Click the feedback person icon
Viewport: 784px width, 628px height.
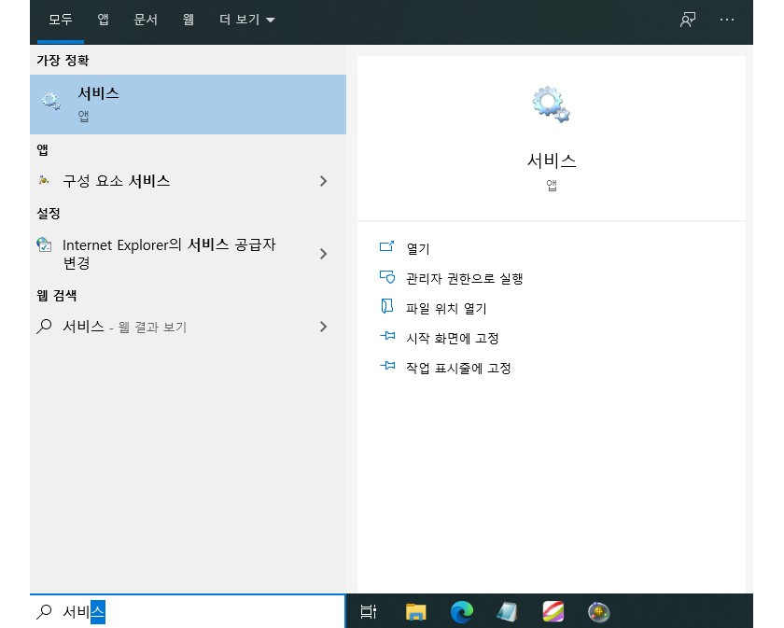tap(688, 20)
